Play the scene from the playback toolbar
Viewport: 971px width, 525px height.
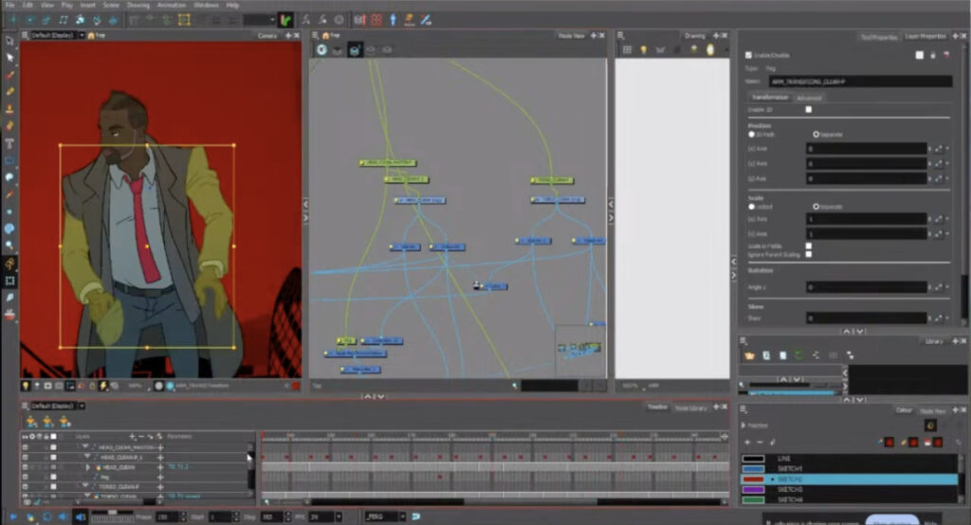[13, 516]
